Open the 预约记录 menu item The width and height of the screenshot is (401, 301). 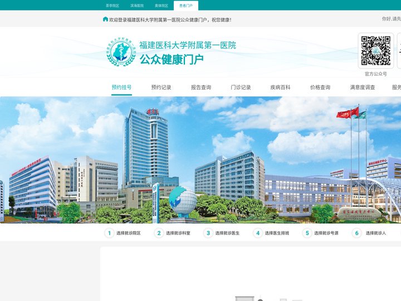tap(161, 88)
